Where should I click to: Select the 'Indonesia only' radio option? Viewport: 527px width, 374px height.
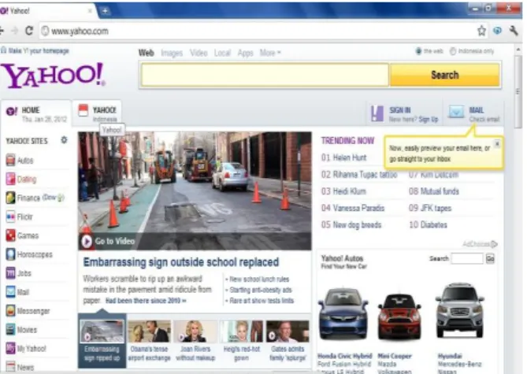453,51
